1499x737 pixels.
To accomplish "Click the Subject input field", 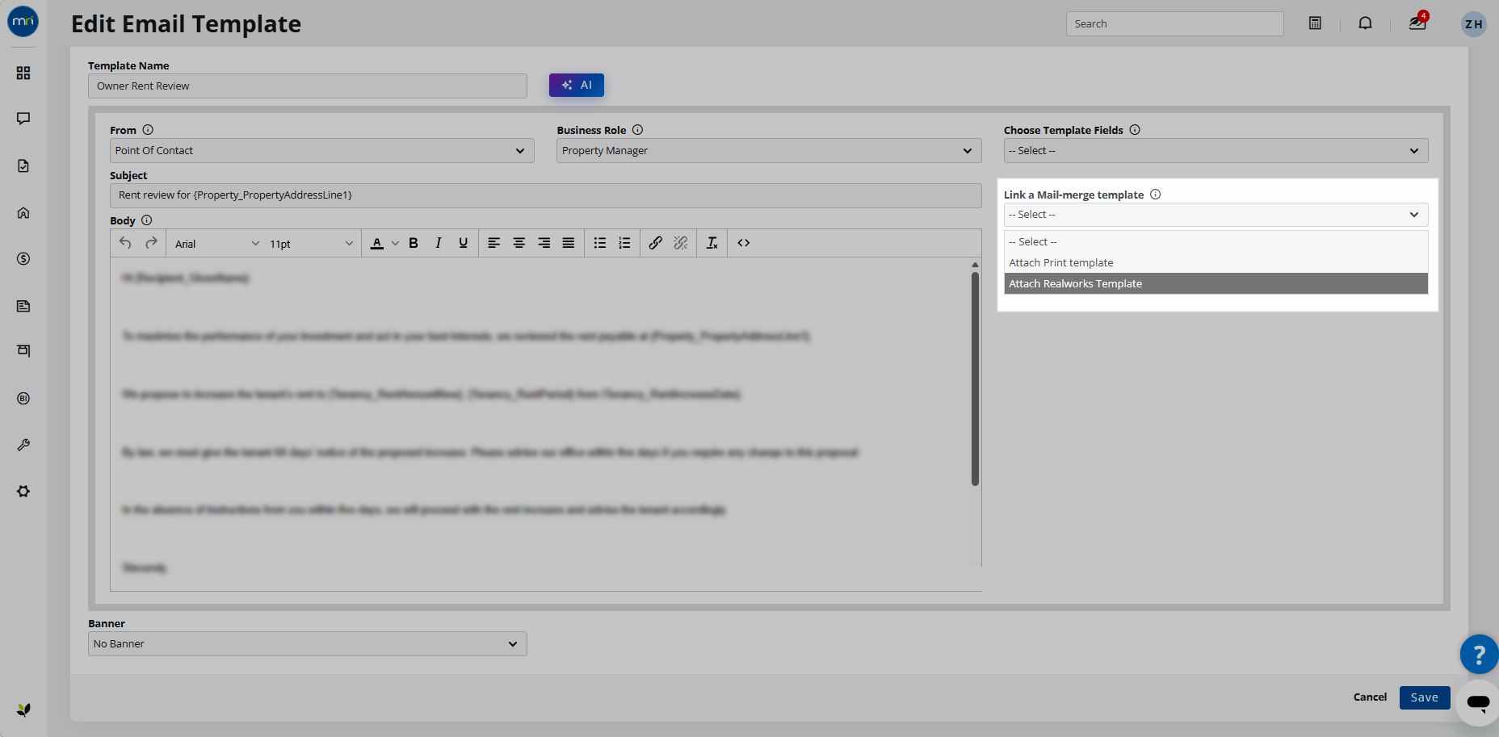I will coord(545,195).
